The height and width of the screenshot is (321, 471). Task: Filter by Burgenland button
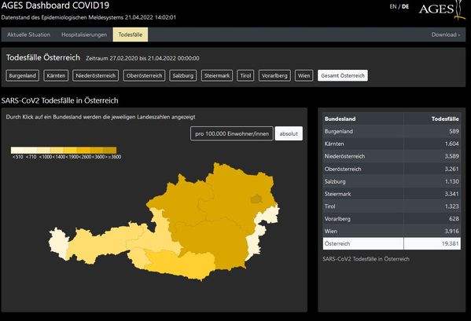pos(22,75)
